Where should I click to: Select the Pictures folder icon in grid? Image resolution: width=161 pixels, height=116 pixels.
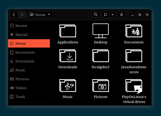101,85
